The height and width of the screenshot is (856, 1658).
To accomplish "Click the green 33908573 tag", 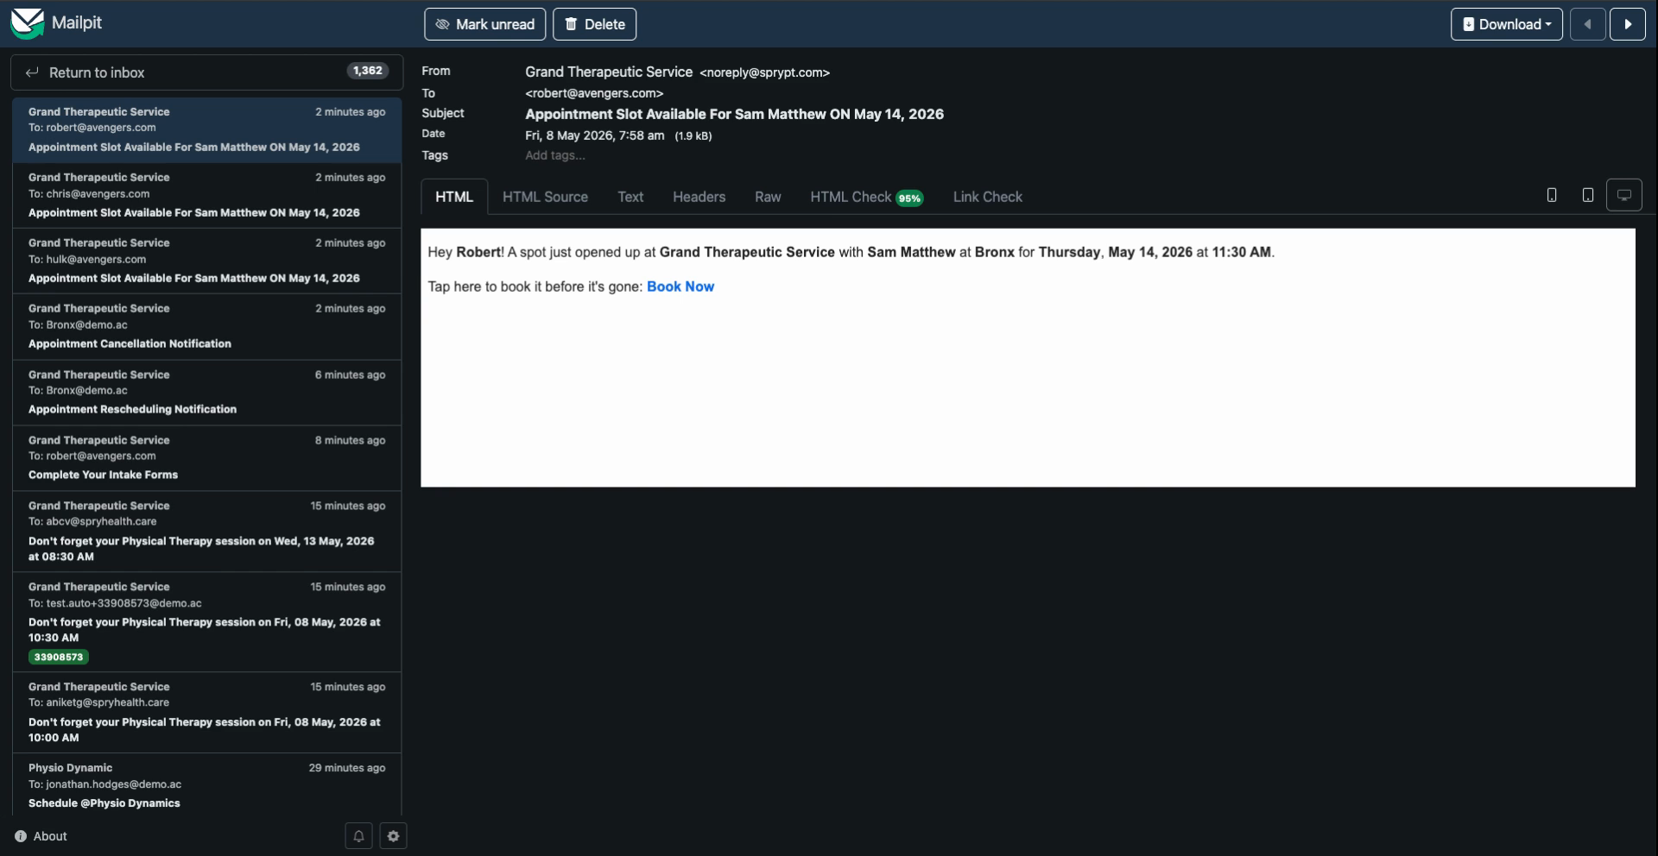I will 59,658.
